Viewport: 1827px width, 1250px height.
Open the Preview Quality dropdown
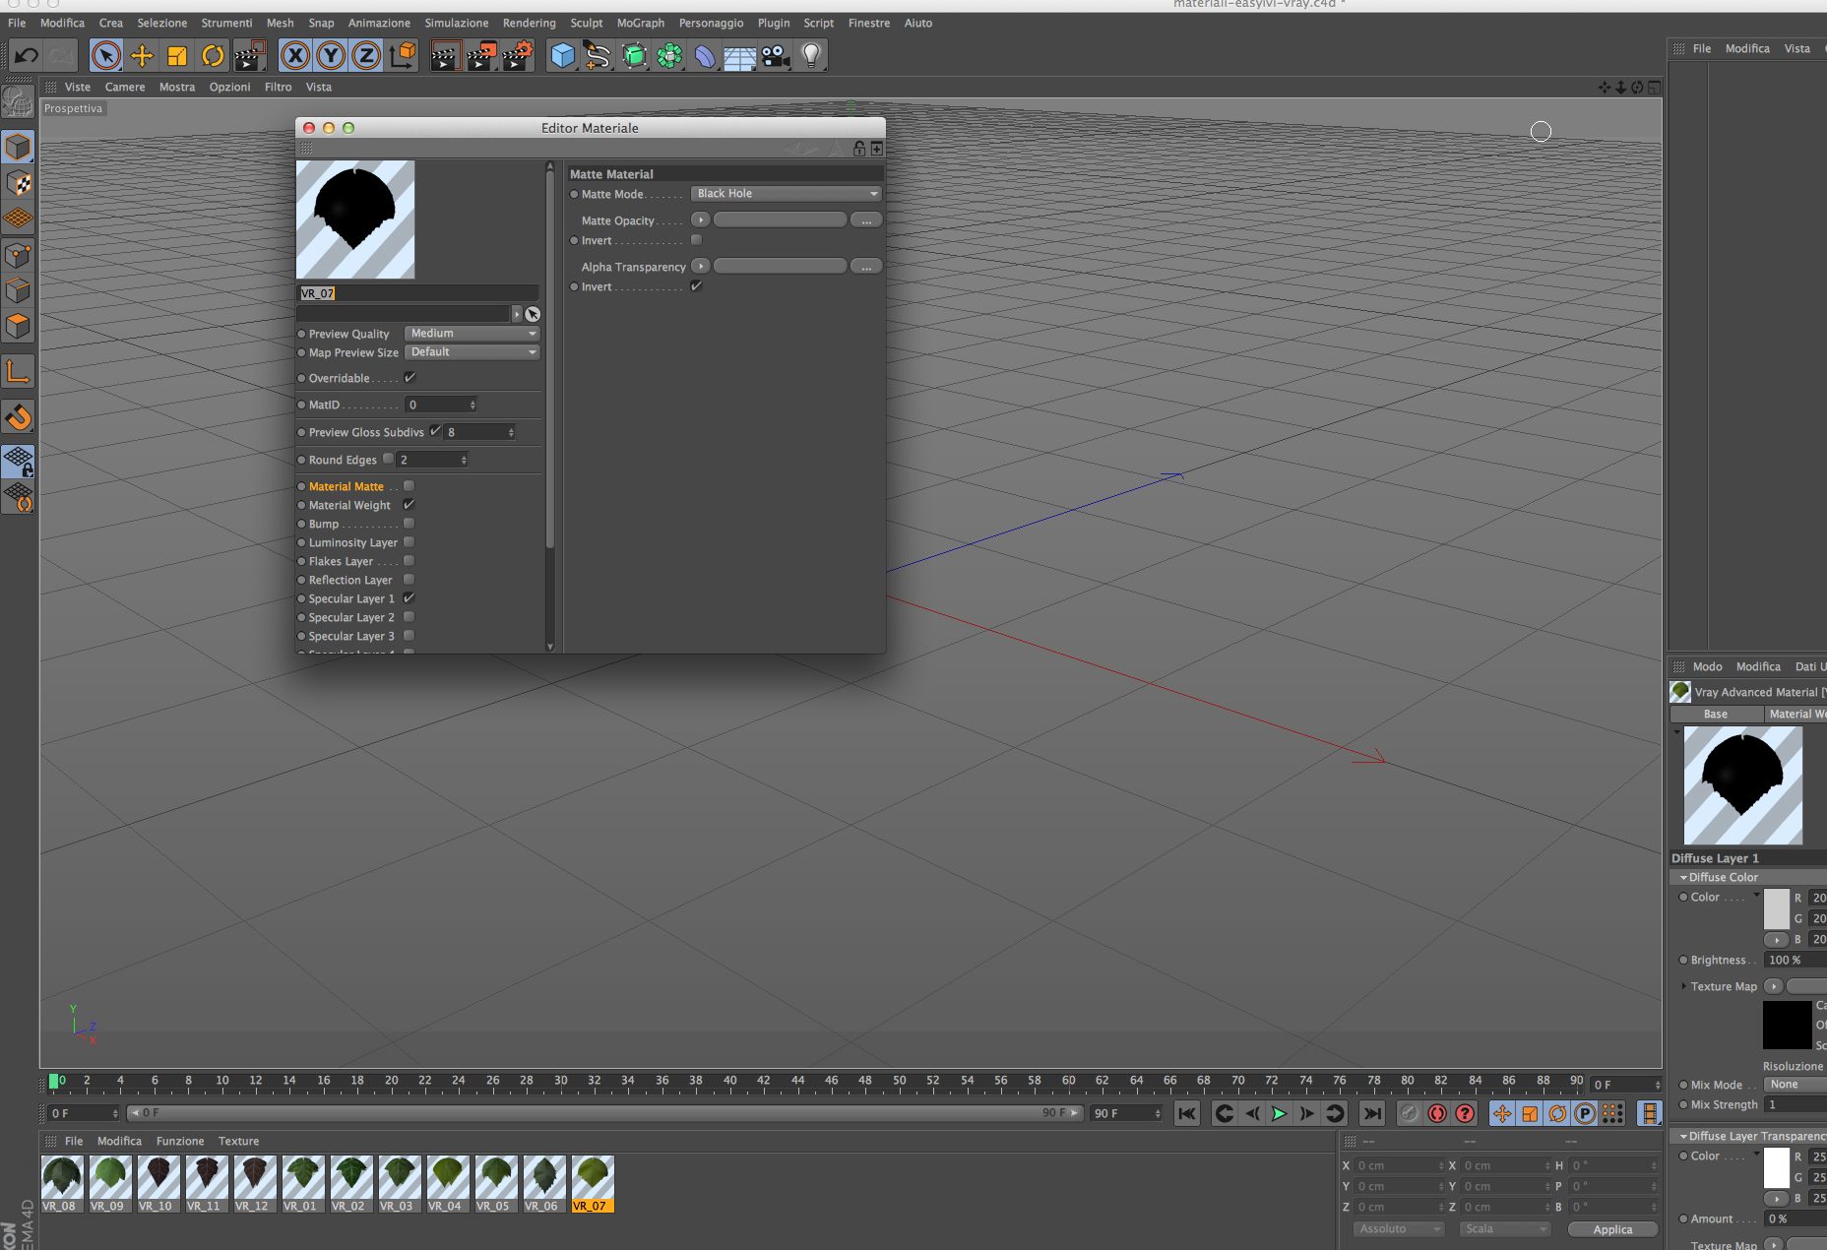pyautogui.click(x=472, y=334)
